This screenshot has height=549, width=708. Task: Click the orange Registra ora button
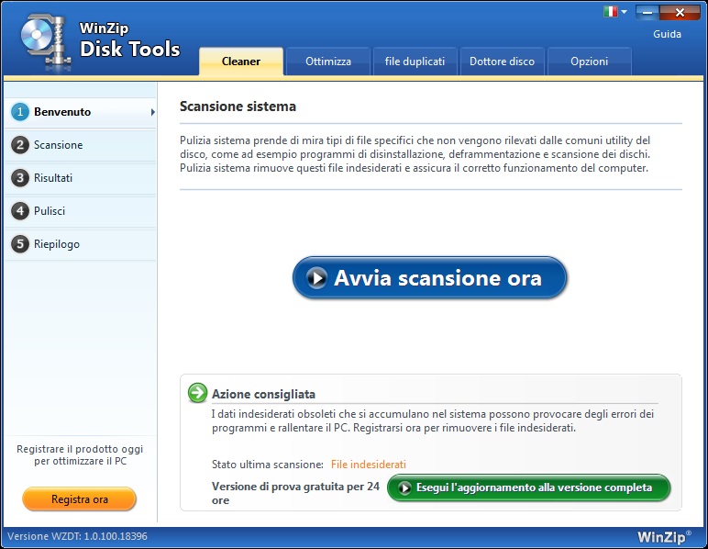80,499
